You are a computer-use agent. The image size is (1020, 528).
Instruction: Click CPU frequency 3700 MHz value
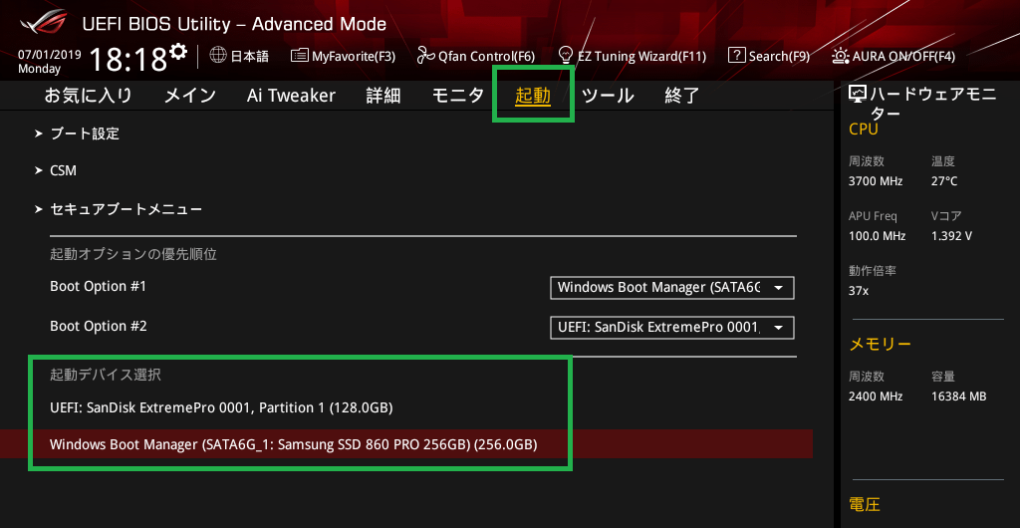pyautogui.click(x=876, y=181)
